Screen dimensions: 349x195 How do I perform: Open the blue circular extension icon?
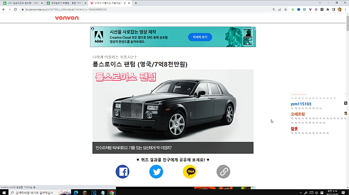pos(299,10)
